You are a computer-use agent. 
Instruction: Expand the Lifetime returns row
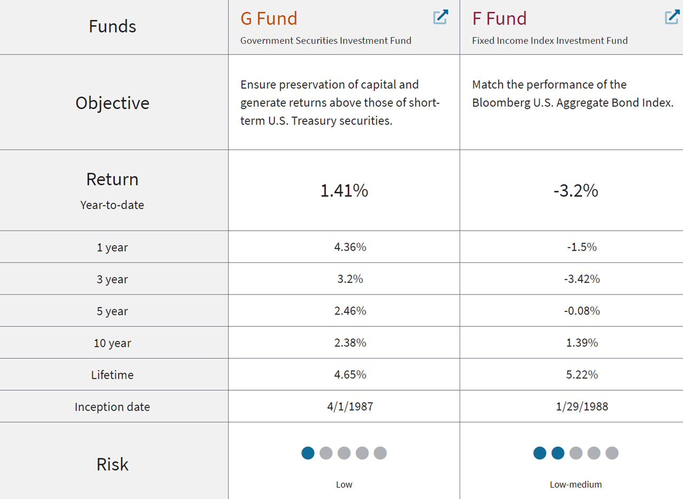pyautogui.click(x=113, y=374)
